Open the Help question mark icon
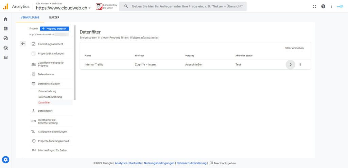Viewport: 348px width, 168px height. pyautogui.click(x=323, y=6)
